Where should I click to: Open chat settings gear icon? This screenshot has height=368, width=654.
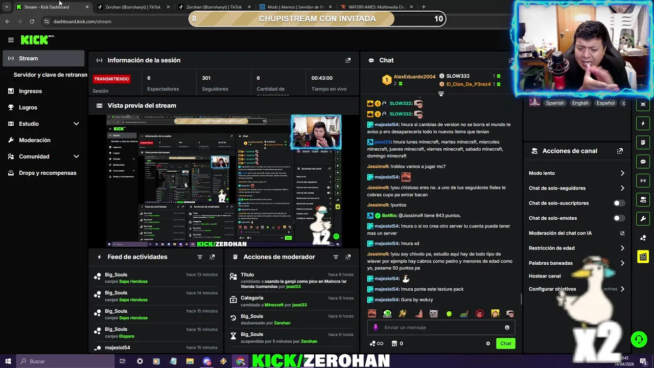pyautogui.click(x=488, y=343)
